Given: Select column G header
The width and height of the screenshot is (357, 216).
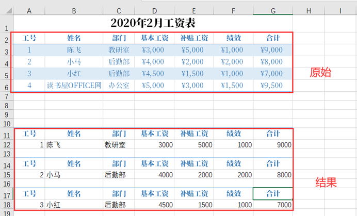Looking at the screenshot, I should [273, 11].
